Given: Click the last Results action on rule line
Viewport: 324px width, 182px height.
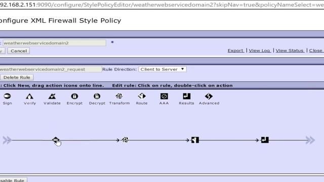Looking at the screenshot, I should (x=265, y=140).
